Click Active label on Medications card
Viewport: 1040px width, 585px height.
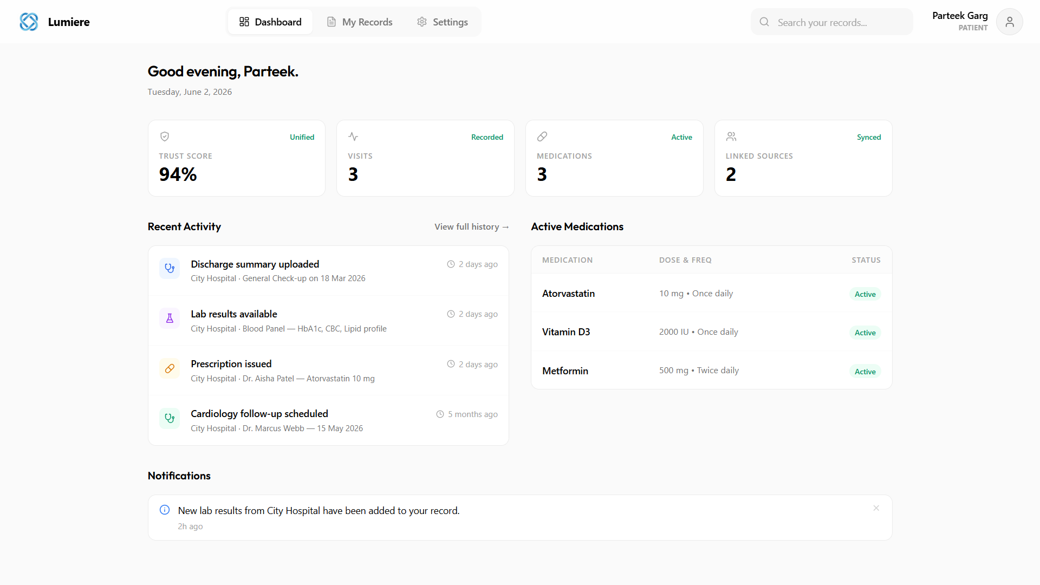click(681, 137)
